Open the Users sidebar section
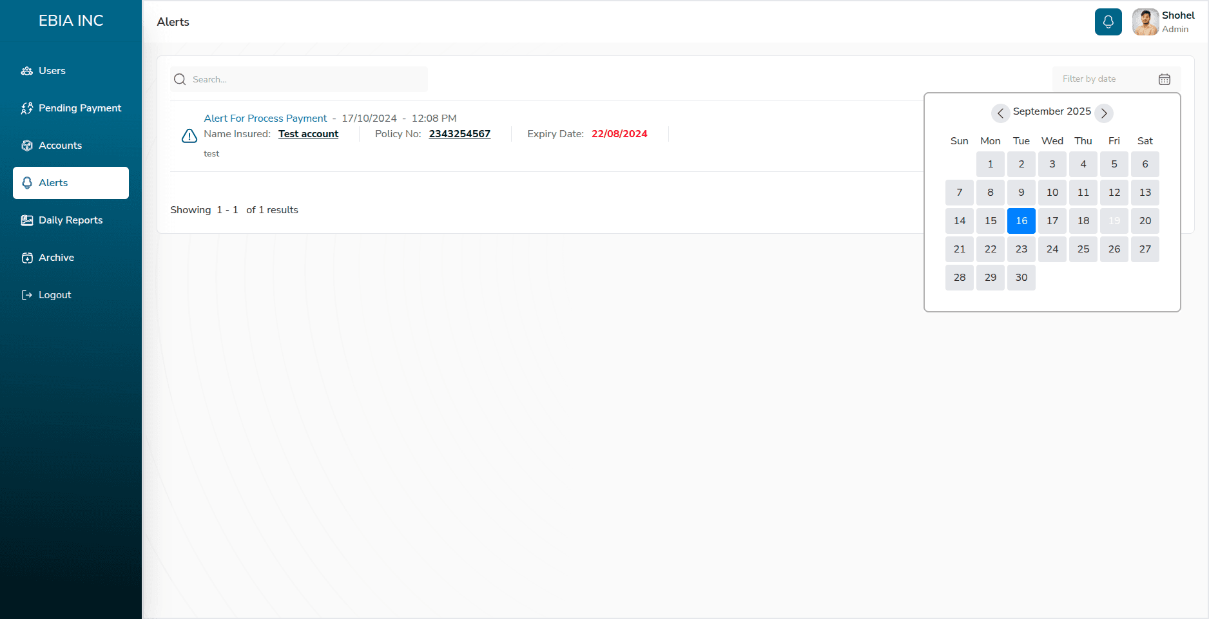Image resolution: width=1209 pixels, height=619 pixels. [x=71, y=71]
